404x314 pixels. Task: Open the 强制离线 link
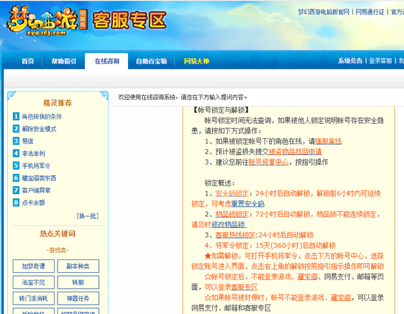coord(328,141)
